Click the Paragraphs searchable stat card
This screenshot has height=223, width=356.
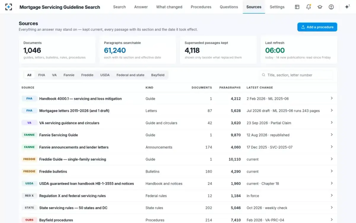[138, 50]
